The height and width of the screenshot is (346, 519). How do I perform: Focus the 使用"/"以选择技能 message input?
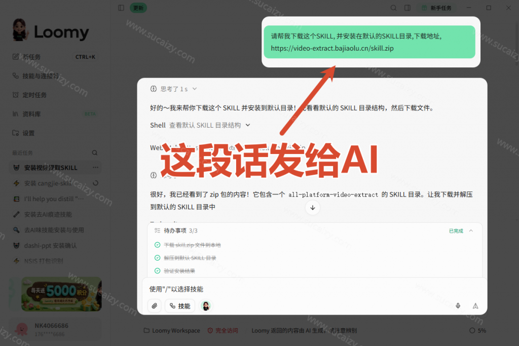(x=314, y=289)
